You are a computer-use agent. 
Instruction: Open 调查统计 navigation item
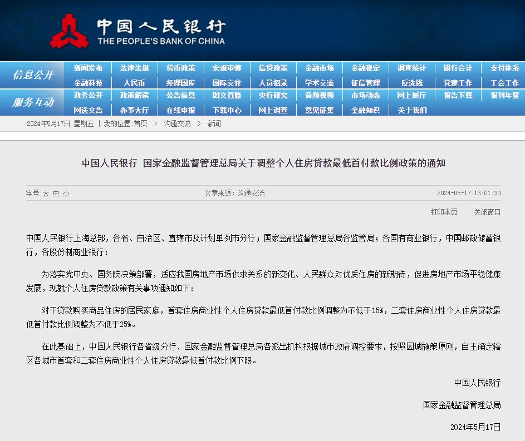coord(411,68)
